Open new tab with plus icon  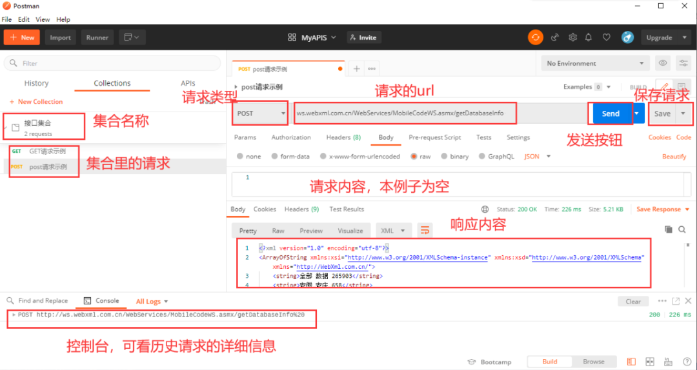356,69
